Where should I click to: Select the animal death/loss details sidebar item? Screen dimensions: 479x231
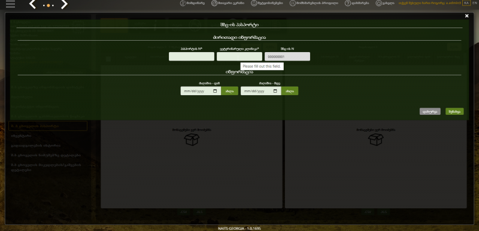click(x=46, y=168)
